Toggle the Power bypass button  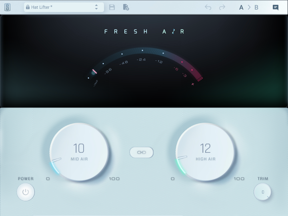[26, 192]
